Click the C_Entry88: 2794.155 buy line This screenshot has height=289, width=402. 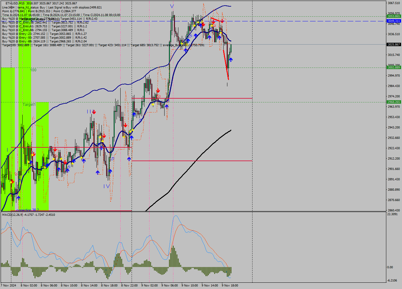[44, 30]
